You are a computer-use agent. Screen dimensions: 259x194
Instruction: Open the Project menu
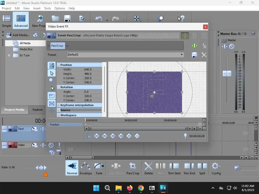pos(6,8)
